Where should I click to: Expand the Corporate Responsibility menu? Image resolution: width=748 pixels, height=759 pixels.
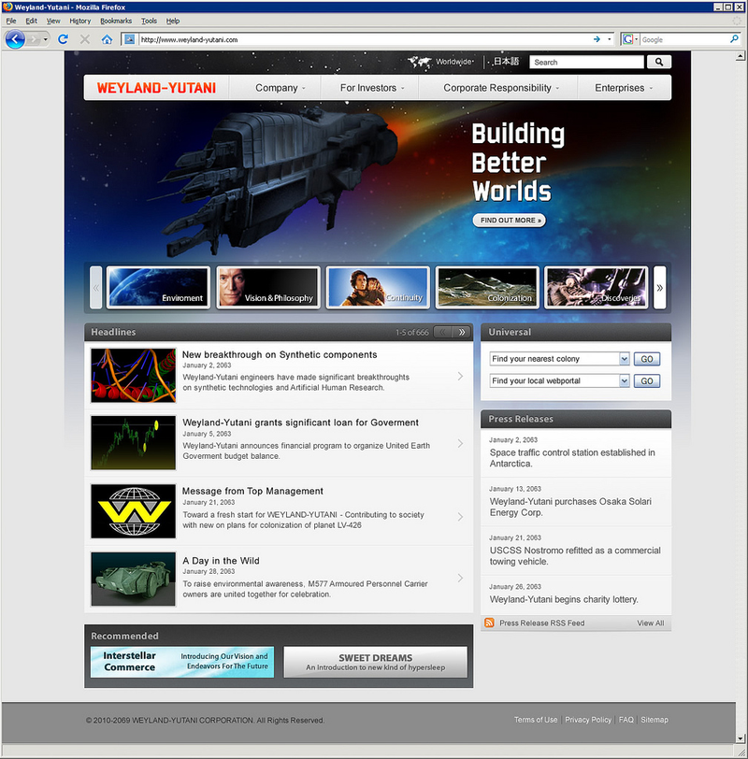[x=501, y=88]
